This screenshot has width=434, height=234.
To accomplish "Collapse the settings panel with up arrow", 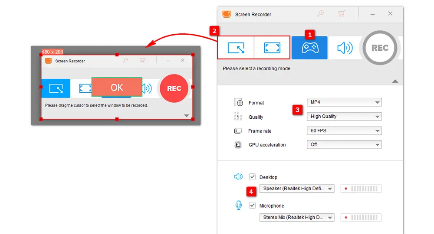I will (x=395, y=81).
